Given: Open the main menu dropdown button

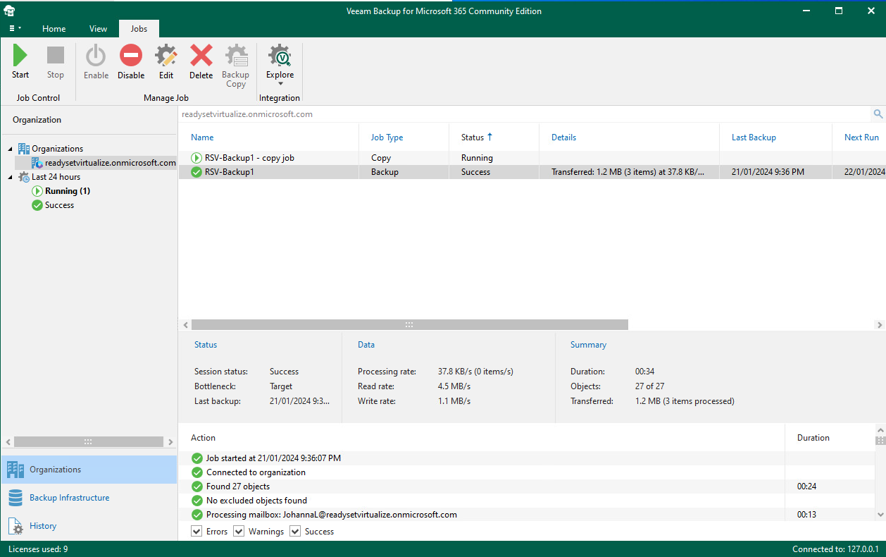Looking at the screenshot, I should pyautogui.click(x=15, y=28).
